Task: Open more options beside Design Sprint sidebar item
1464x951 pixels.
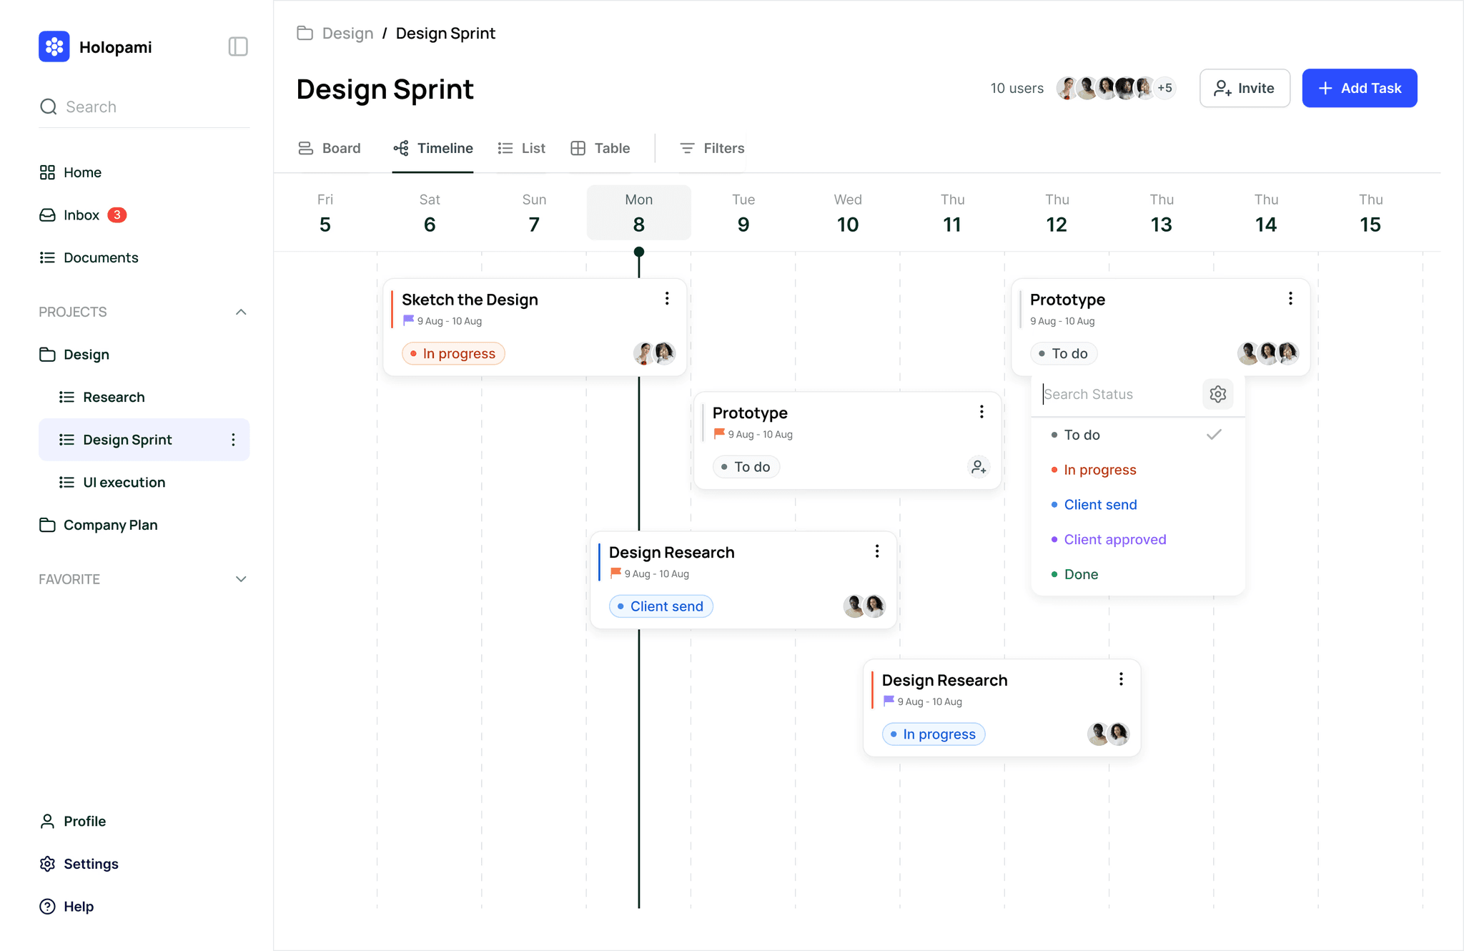Action: (233, 440)
